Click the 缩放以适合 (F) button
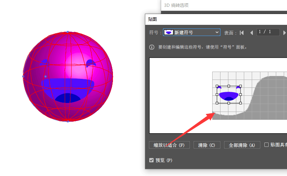 (x=169, y=145)
